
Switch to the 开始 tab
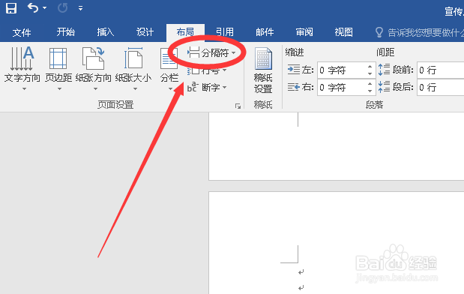pyautogui.click(x=66, y=32)
